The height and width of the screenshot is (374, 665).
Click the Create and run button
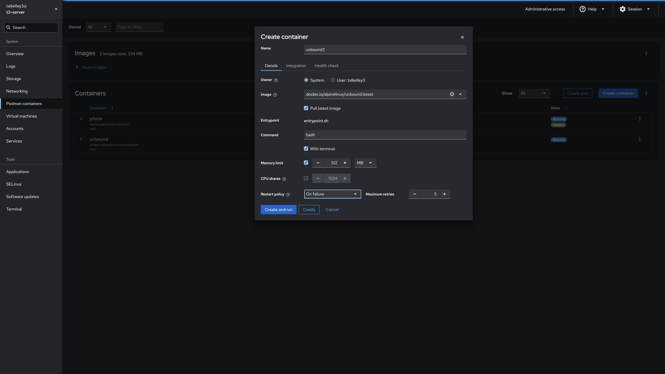(x=278, y=210)
